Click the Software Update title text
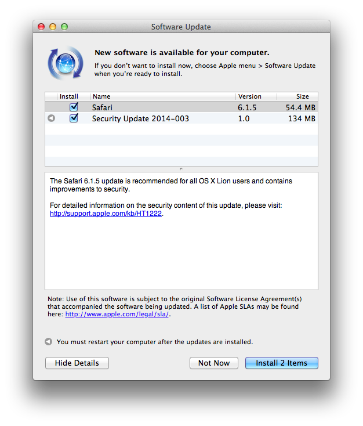The height and width of the screenshot is (426, 363). pyautogui.click(x=181, y=27)
